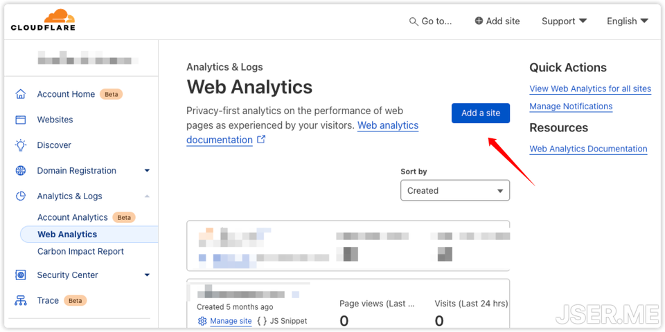Click the Domain Registration globe icon

(x=21, y=171)
